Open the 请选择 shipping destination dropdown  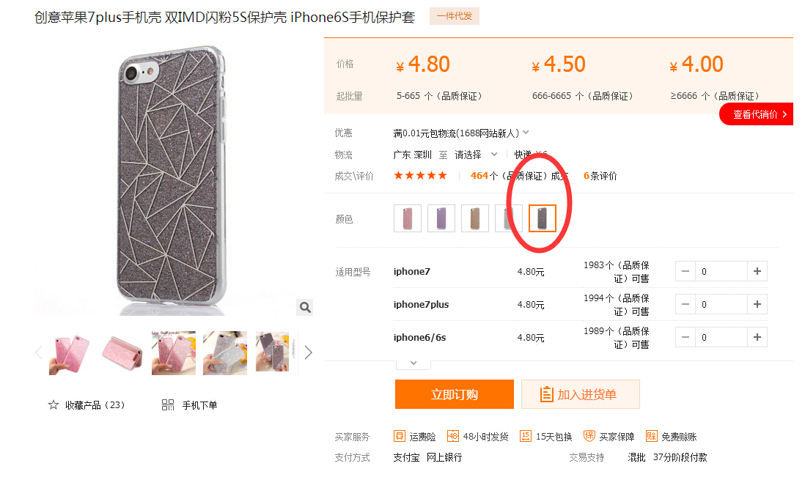[x=476, y=155]
